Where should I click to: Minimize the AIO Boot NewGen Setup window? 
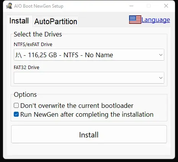[x=131, y=6]
